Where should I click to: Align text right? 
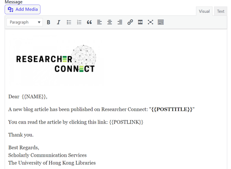point(120,22)
